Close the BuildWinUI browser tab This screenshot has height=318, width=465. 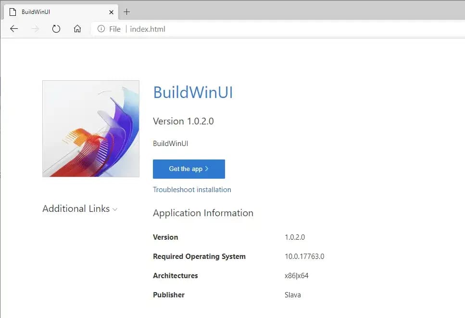[x=111, y=12]
